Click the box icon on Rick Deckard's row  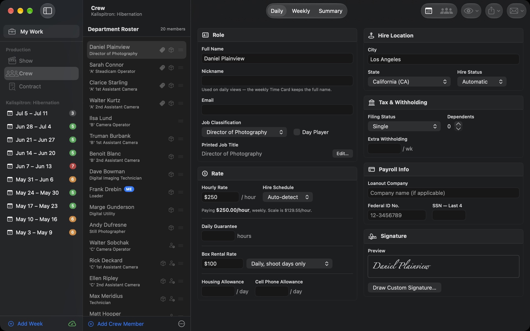click(163, 263)
